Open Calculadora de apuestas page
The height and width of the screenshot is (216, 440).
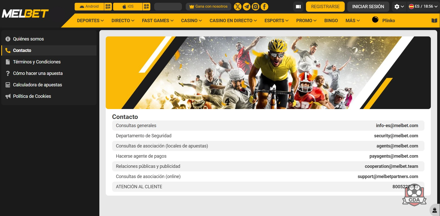point(37,85)
